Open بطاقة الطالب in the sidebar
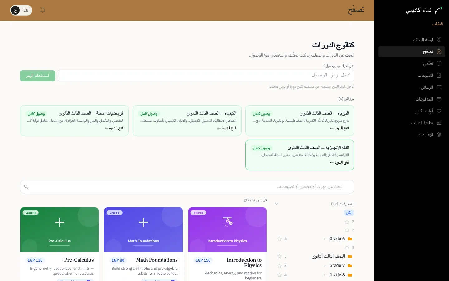The width and height of the screenshot is (449, 281). coord(412,123)
